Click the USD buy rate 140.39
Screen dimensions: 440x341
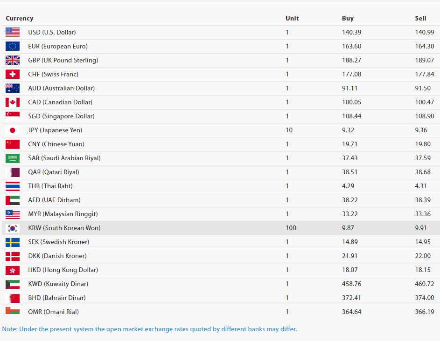click(x=352, y=32)
